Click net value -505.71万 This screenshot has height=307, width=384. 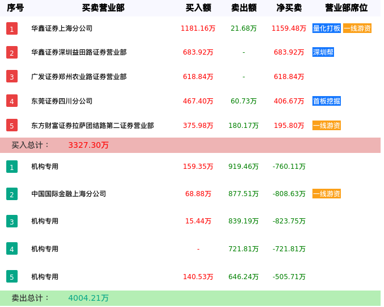coord(289,277)
